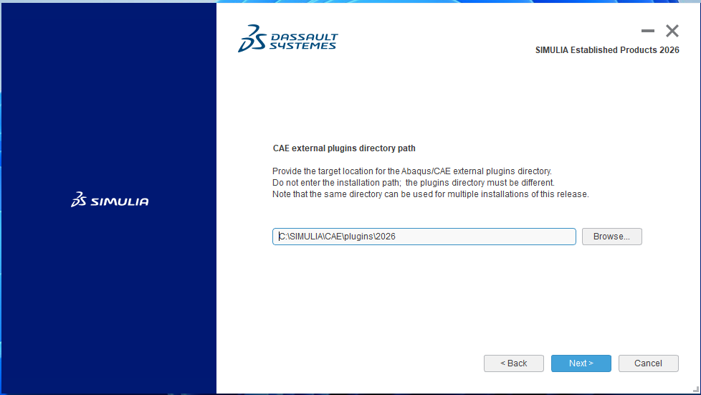This screenshot has width=701, height=395.
Task: Close the installer window
Action: tap(672, 31)
